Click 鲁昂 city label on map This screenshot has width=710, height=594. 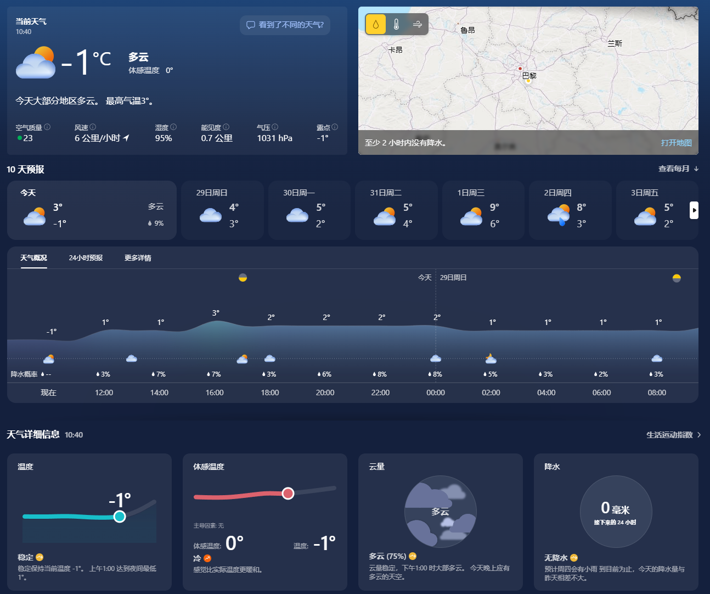[x=467, y=30]
